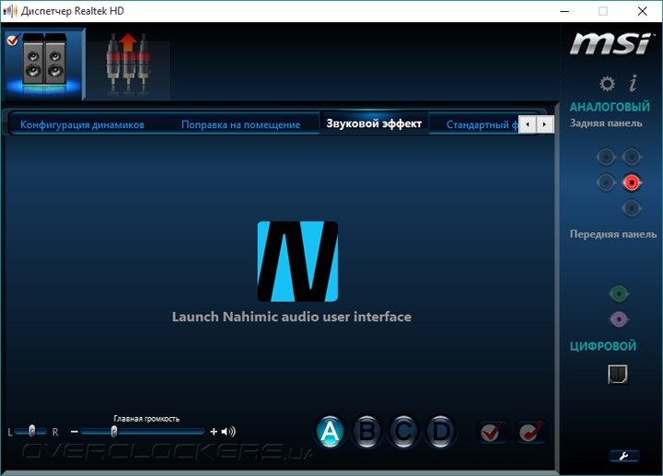Image resolution: width=663 pixels, height=476 pixels.
Task: Open the Конфигурация динамиков tab
Action: pos(83,124)
